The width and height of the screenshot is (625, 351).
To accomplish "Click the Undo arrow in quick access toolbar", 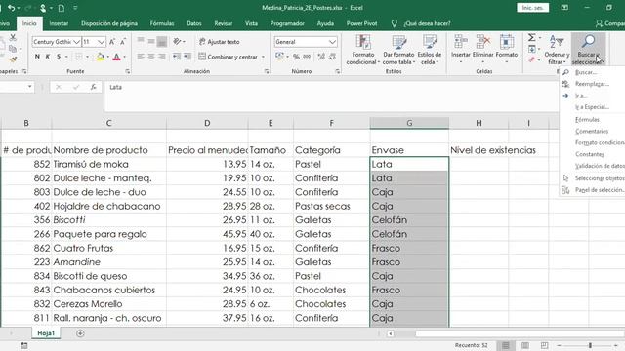I will click(x=11, y=8).
